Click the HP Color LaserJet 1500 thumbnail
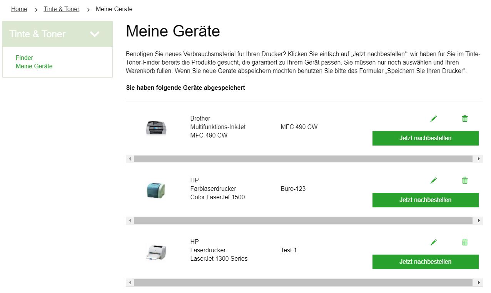 tap(156, 190)
